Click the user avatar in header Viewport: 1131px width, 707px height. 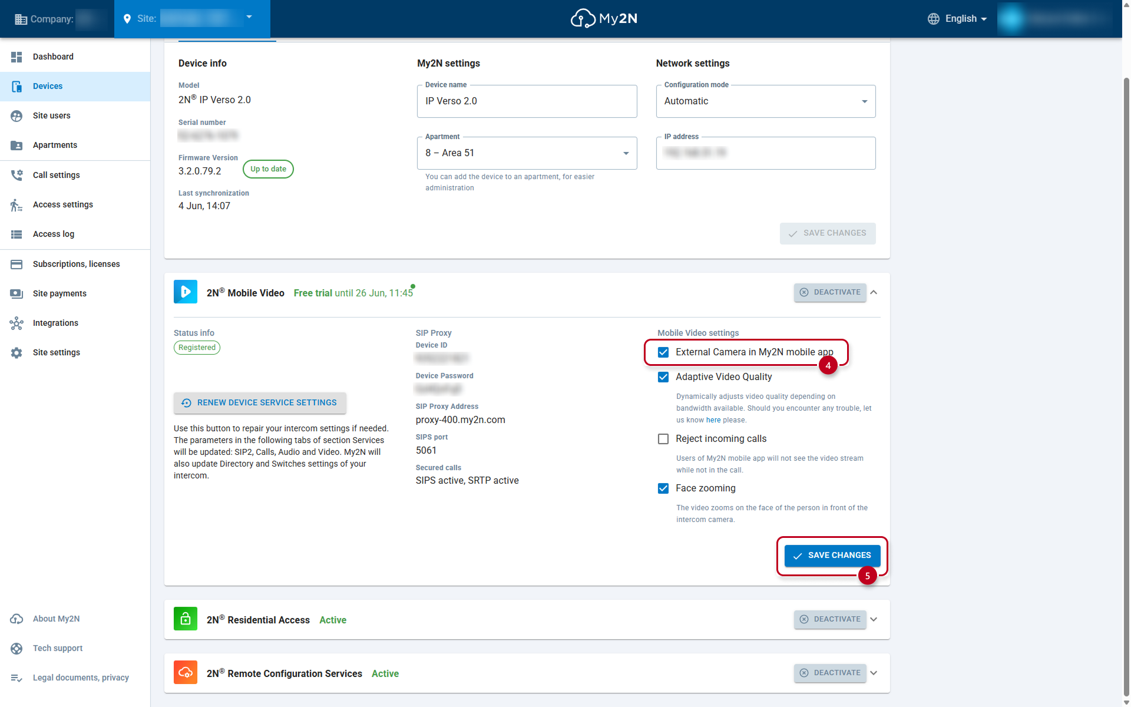pyautogui.click(x=1011, y=19)
